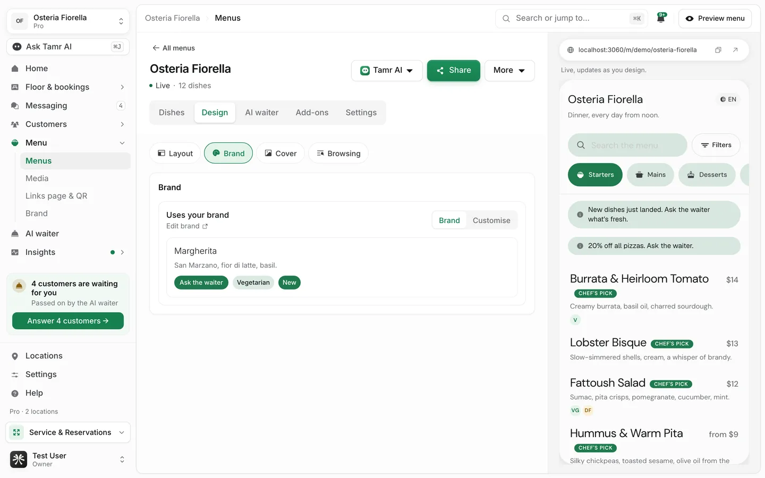Collapse the Menu section chevron
765x478 pixels.
tap(122, 143)
